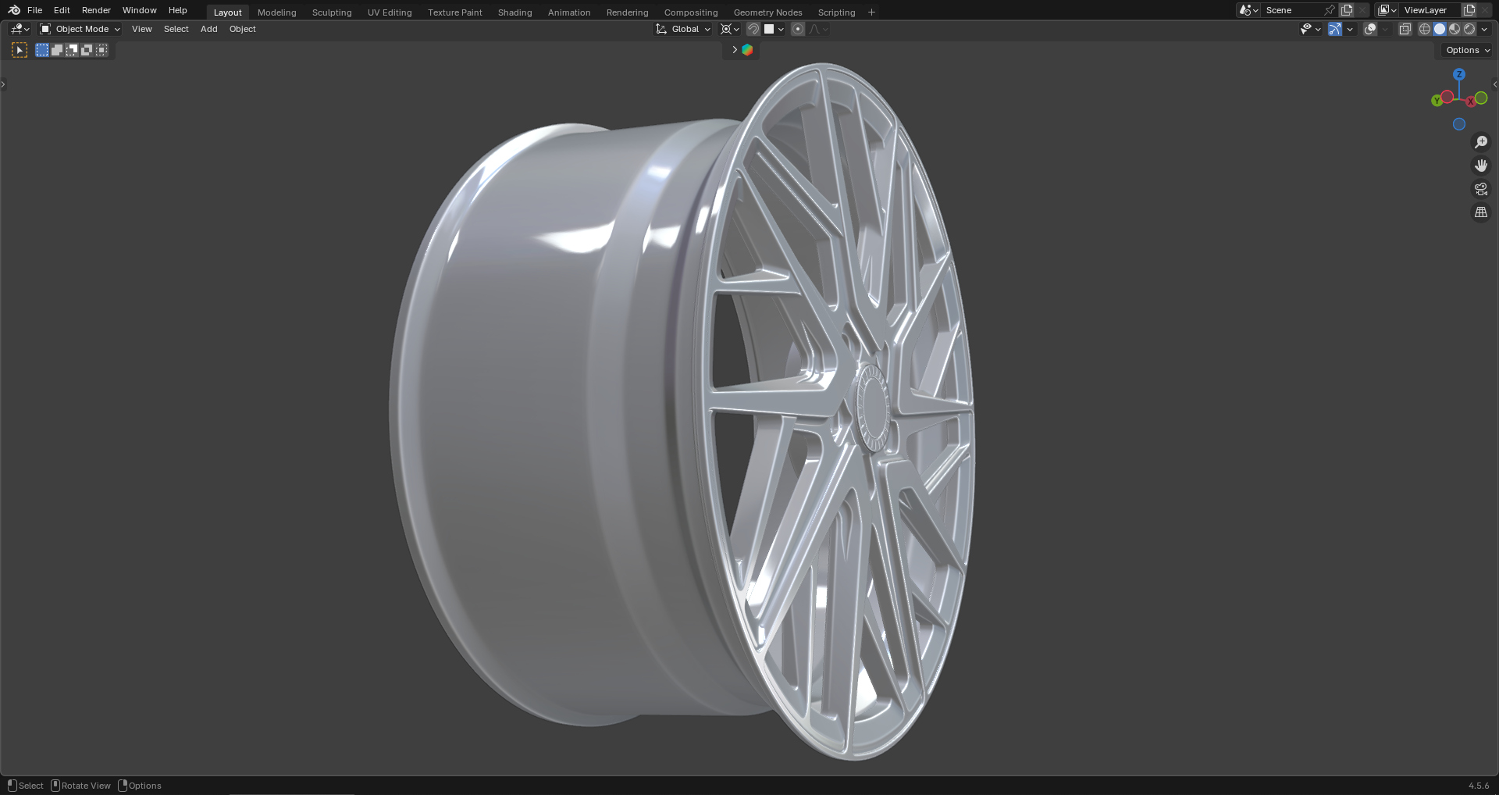This screenshot has height=795, width=1499.
Task: Toggle the camera view icon
Action: tap(1481, 189)
